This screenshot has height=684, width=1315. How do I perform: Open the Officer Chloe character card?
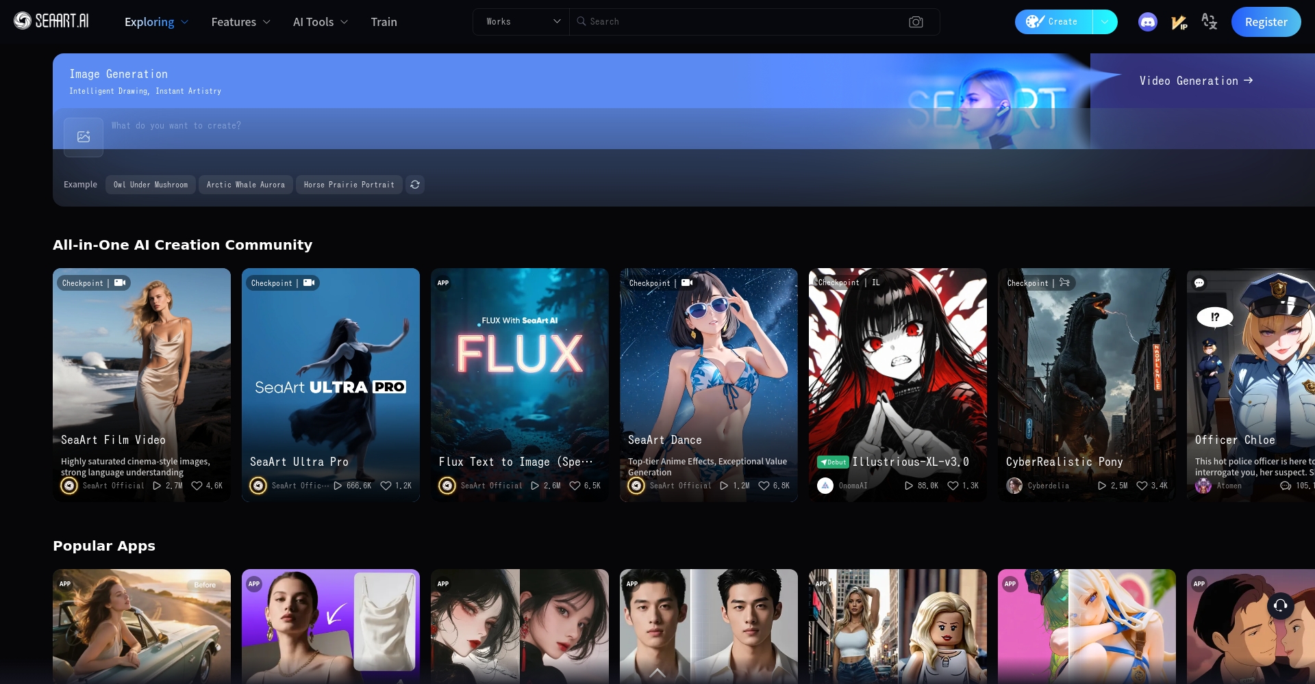(x=1251, y=385)
